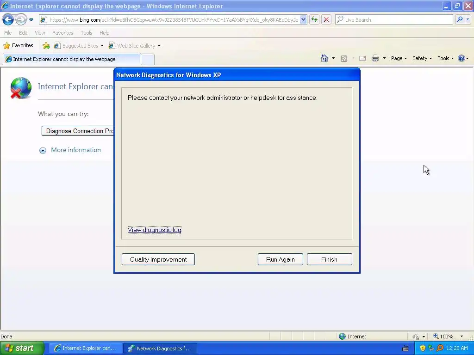
Task: Click the Forward arrow navigation button
Action: point(21,20)
